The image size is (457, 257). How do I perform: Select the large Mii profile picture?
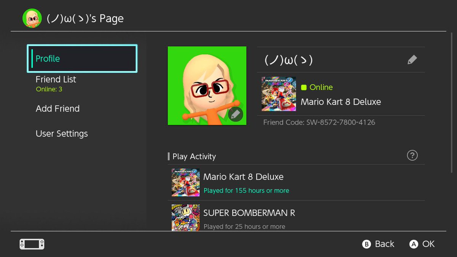pyautogui.click(x=207, y=86)
